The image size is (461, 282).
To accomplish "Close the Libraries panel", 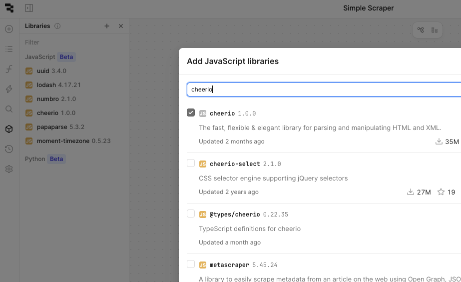I will point(120,26).
